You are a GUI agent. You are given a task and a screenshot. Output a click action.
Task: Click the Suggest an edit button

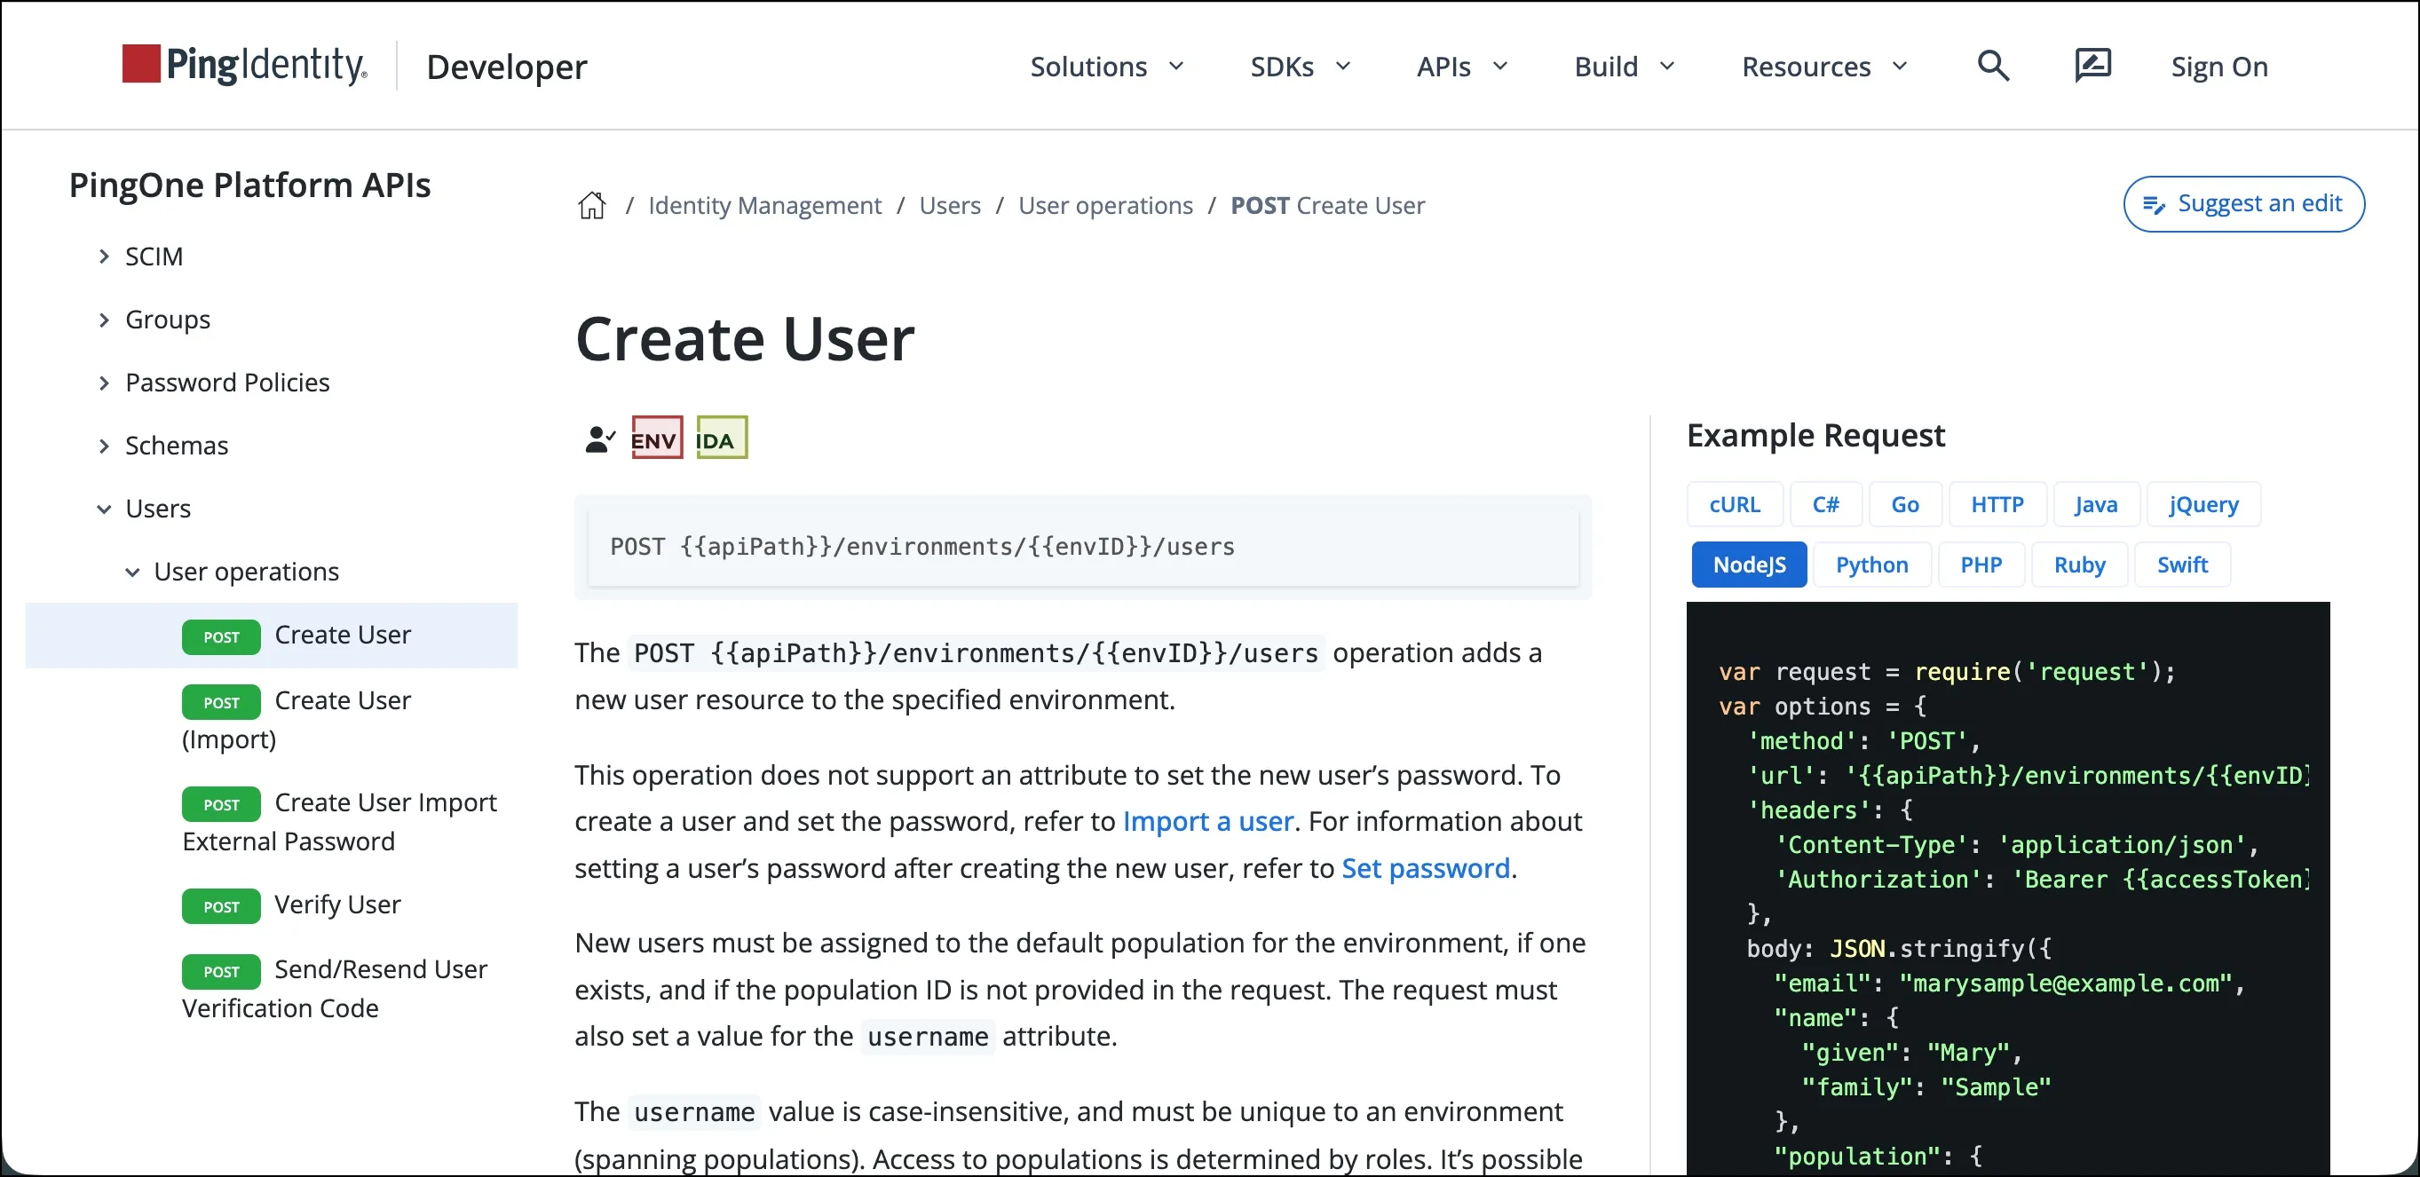tap(2243, 204)
